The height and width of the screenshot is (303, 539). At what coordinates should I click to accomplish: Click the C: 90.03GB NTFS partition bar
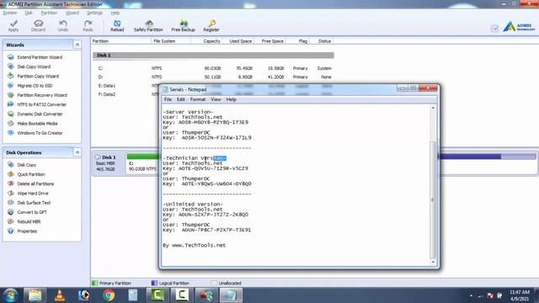(x=142, y=163)
